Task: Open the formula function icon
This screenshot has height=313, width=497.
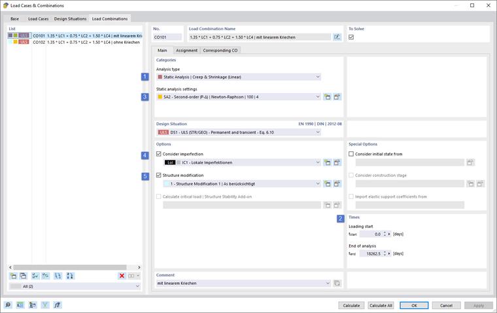Action: (57, 305)
